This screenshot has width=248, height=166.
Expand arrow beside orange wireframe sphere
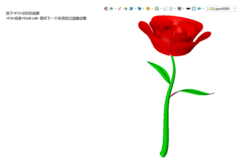pos(152,8)
